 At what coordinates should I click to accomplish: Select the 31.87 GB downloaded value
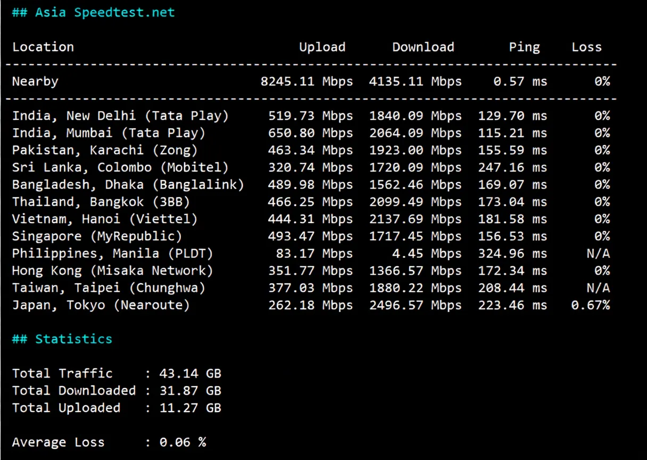pos(190,391)
